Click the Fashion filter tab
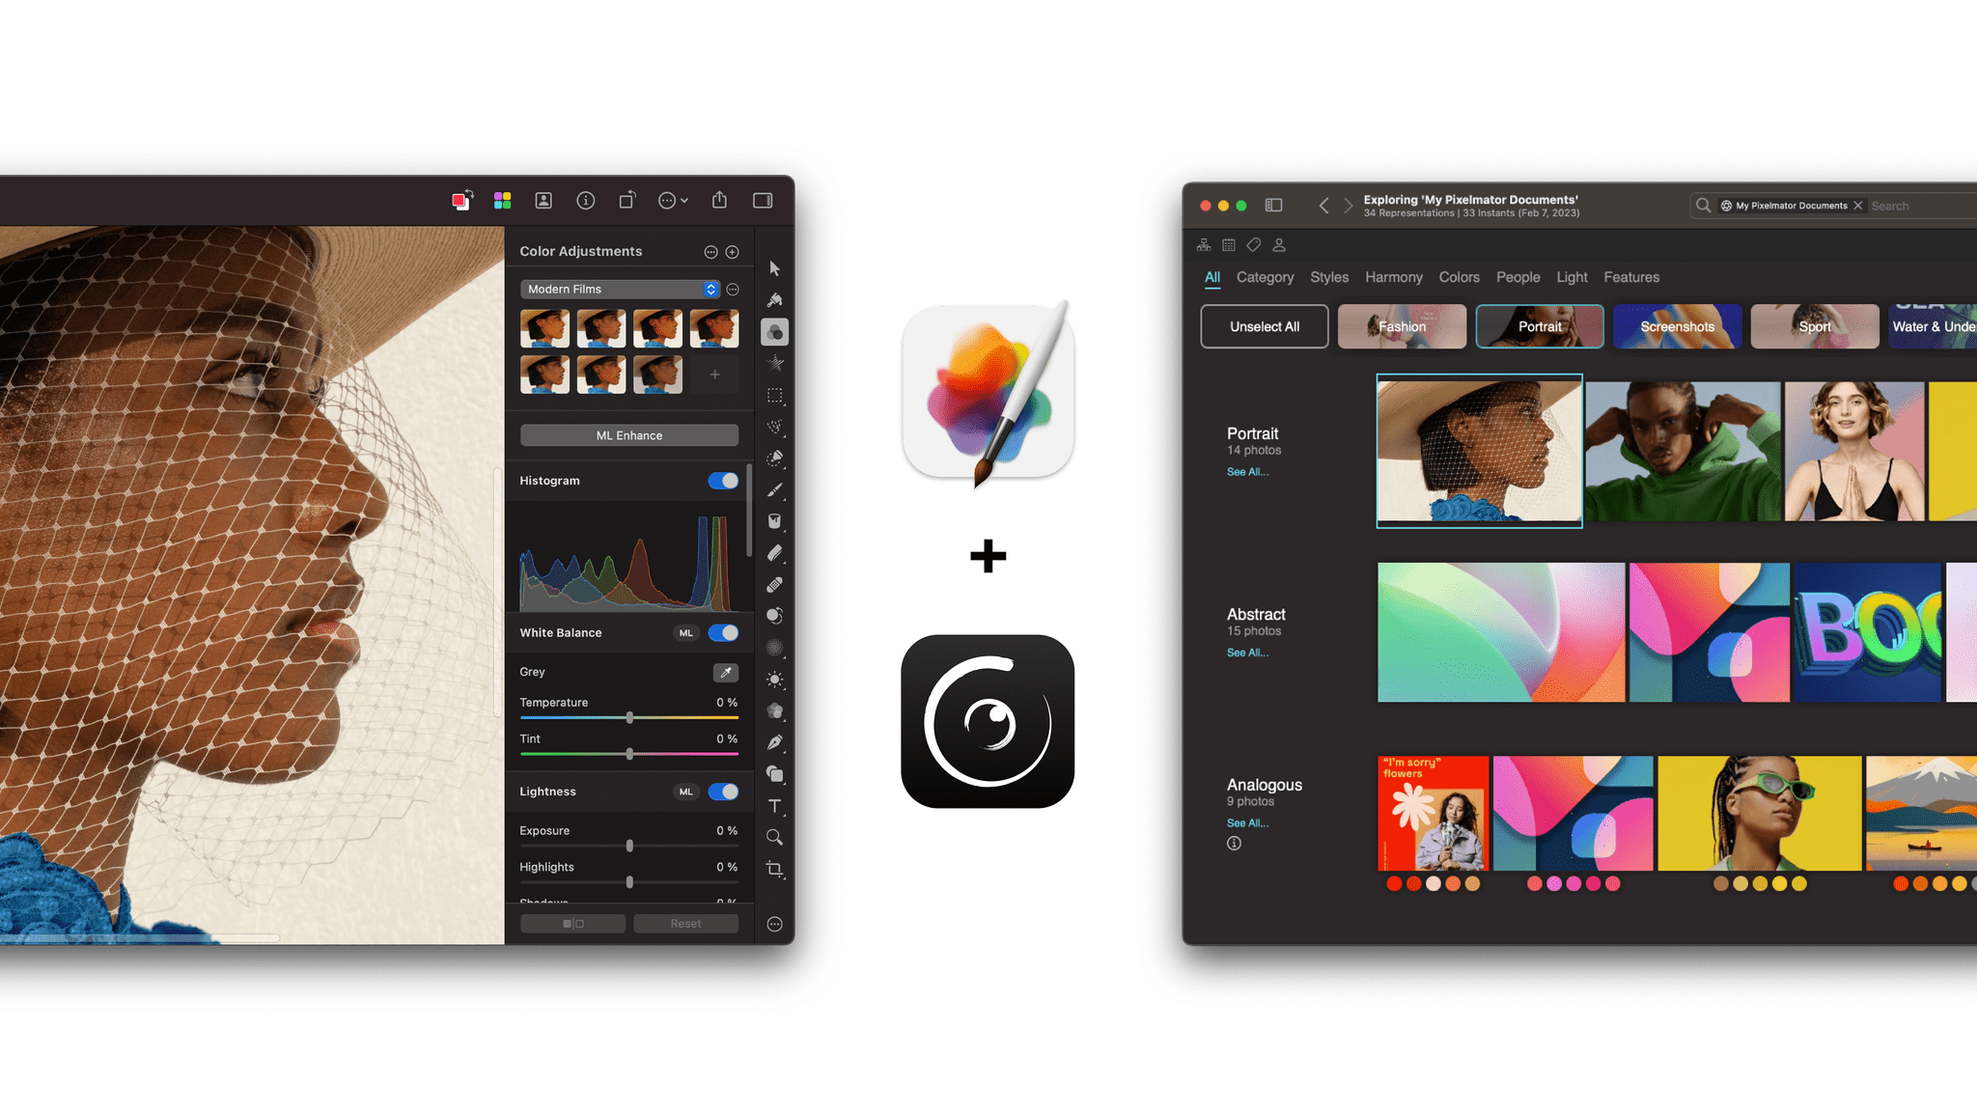The height and width of the screenshot is (1112, 1977). [1402, 324]
